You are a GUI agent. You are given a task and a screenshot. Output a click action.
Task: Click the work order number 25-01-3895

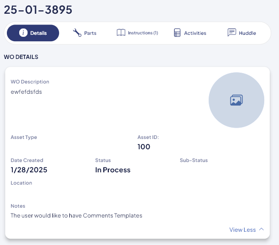tap(38, 10)
